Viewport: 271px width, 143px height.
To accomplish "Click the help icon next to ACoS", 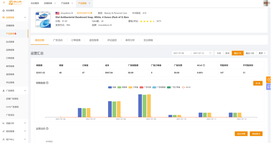I will pyautogui.click(x=204, y=65).
